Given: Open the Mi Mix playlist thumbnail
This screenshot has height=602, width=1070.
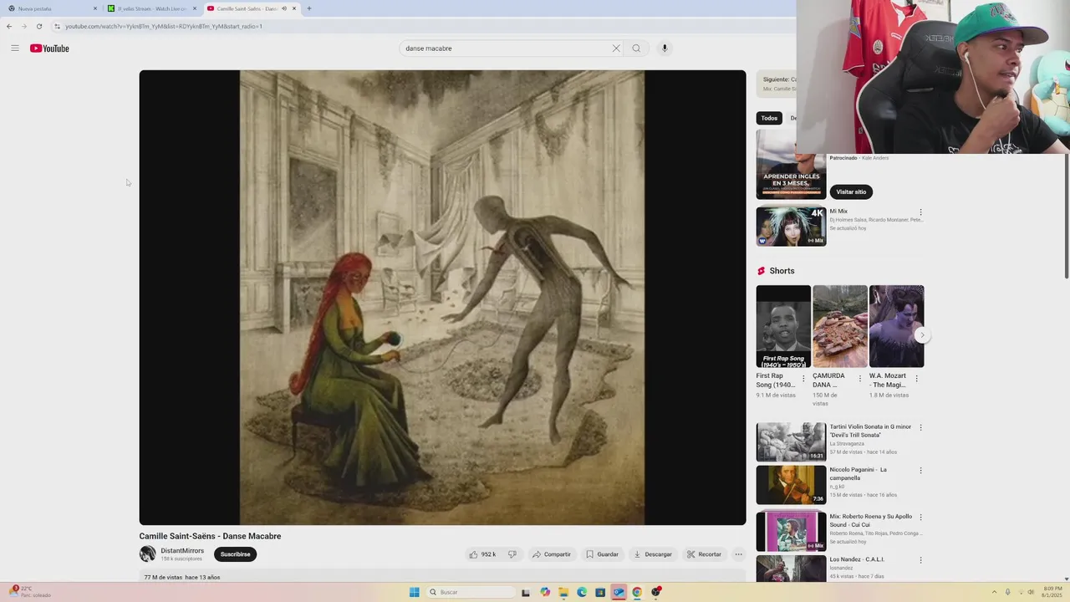Looking at the screenshot, I should 791,226.
